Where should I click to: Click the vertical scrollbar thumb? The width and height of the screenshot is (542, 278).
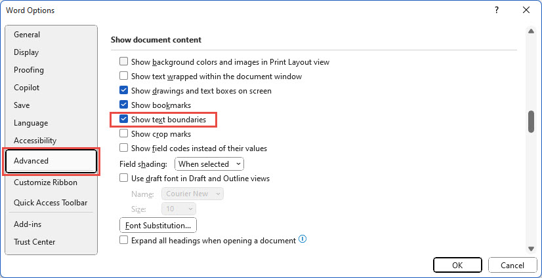coord(531,122)
